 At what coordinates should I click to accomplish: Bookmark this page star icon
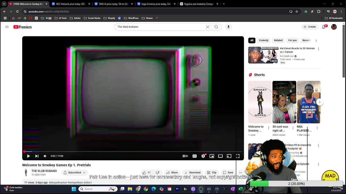(297, 12)
